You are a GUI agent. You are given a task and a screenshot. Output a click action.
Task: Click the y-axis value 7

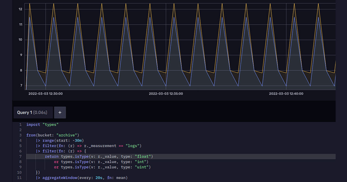21,85
